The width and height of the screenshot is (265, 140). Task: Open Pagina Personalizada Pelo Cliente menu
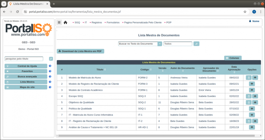pyautogui.click(x=142, y=22)
